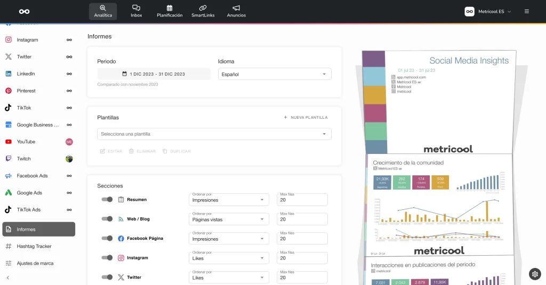Open the hamburger menu icon
The height and width of the screenshot is (285, 546).
click(x=526, y=12)
